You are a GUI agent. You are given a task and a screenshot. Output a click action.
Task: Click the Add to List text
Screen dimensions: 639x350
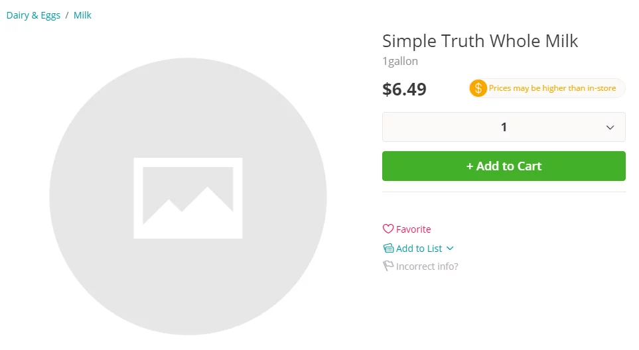pos(419,249)
